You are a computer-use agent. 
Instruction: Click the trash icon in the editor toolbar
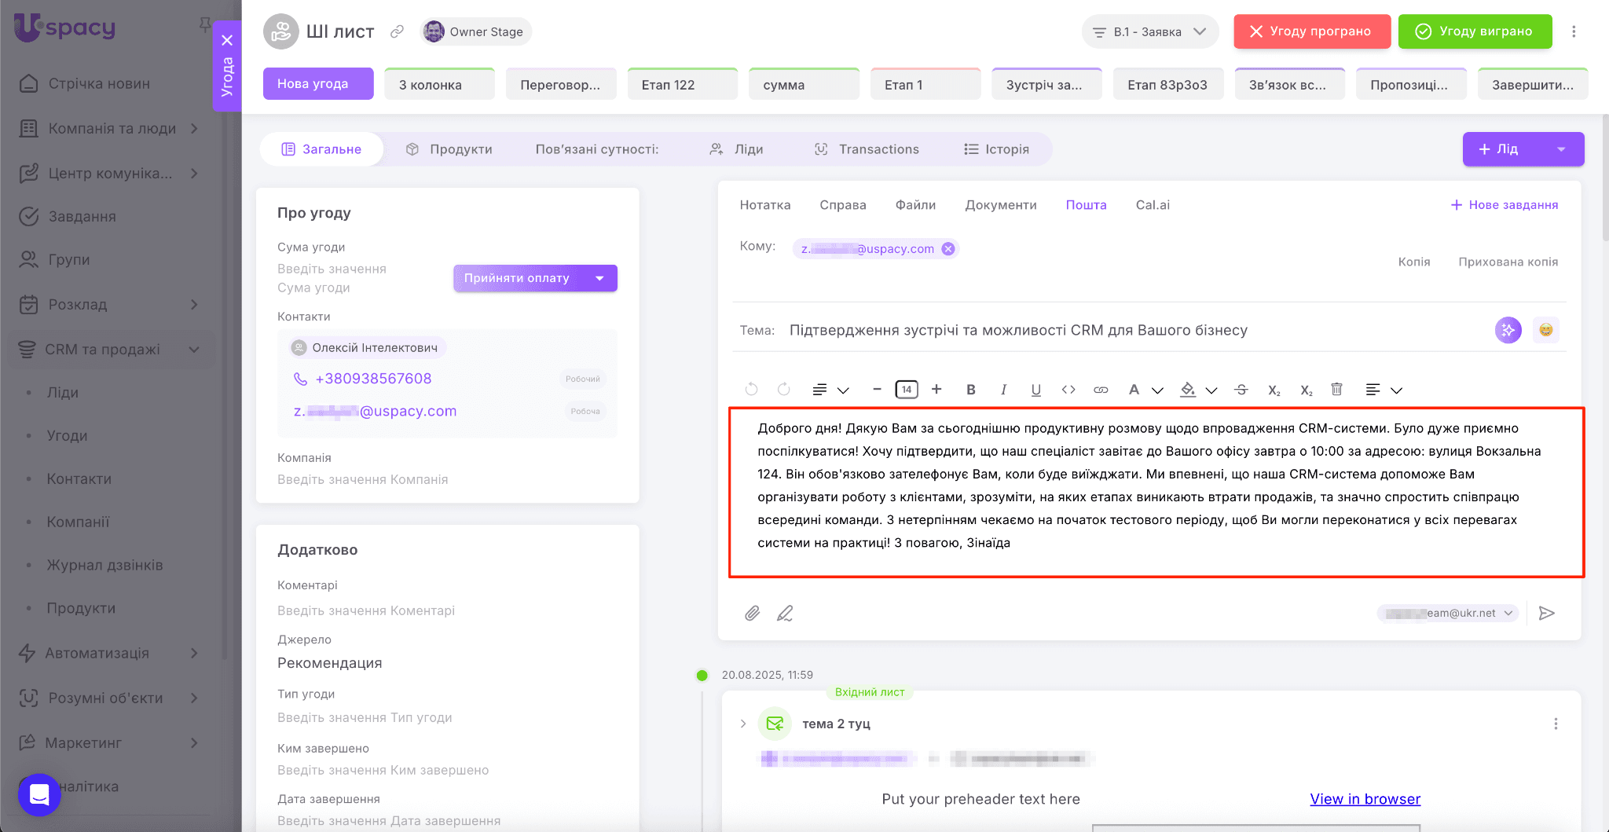pyautogui.click(x=1336, y=390)
